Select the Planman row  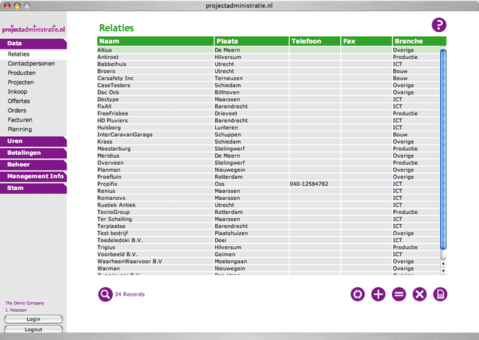268,170
